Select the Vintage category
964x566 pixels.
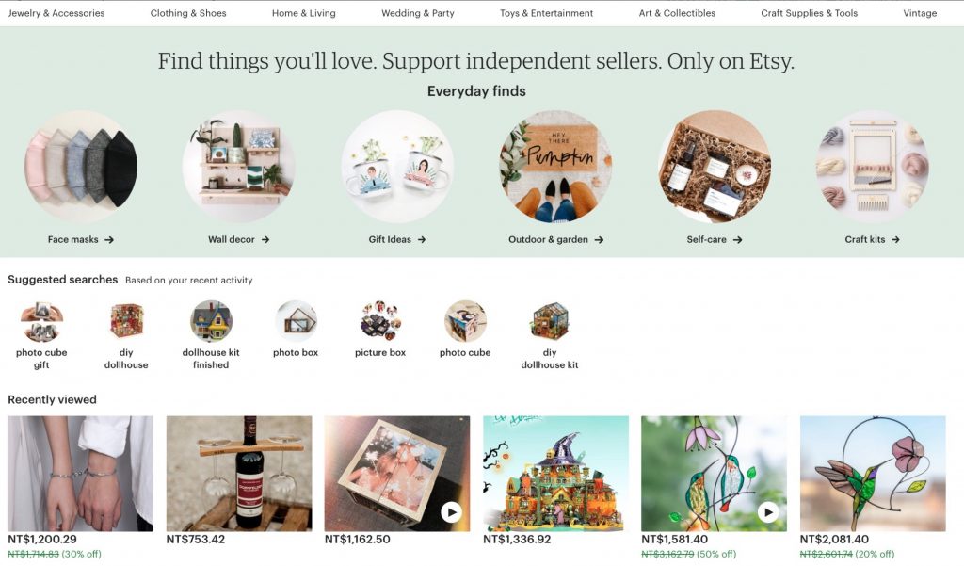tap(920, 13)
